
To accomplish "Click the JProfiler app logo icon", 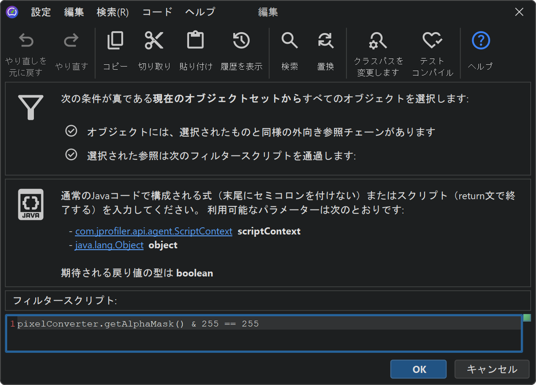I will (12, 12).
